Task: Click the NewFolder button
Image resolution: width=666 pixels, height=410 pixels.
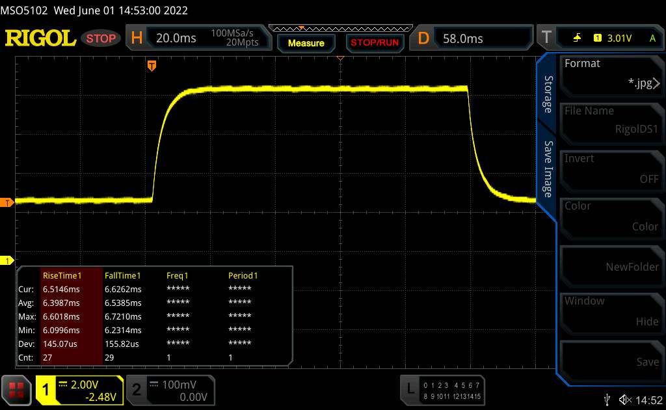Action: (x=611, y=266)
